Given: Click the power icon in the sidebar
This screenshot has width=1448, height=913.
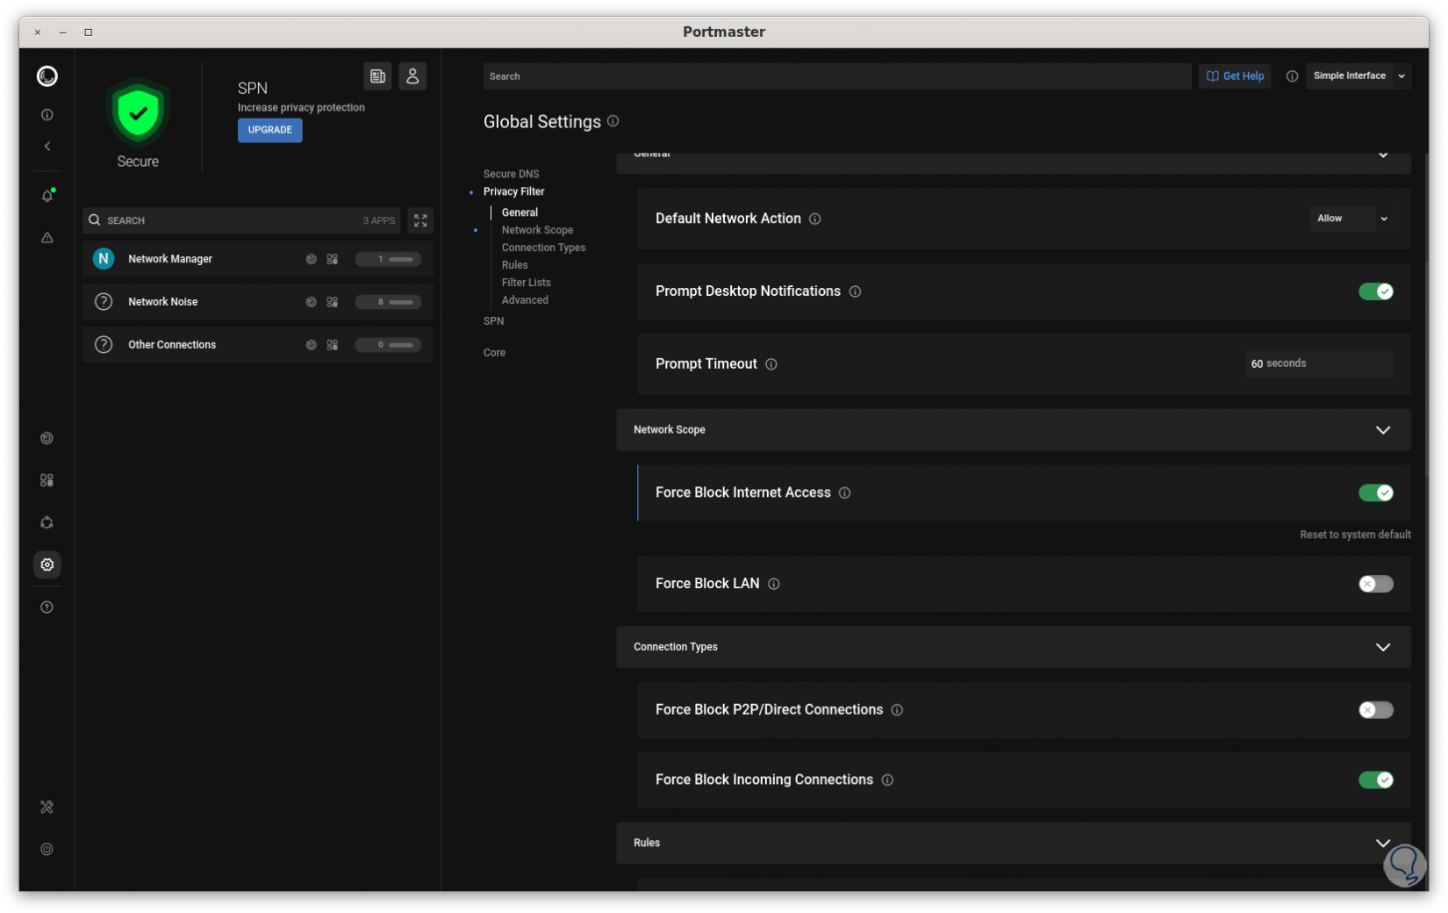Looking at the screenshot, I should 47,849.
